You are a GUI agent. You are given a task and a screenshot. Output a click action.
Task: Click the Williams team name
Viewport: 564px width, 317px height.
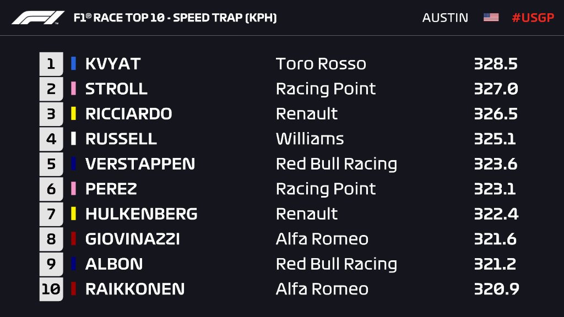click(310, 139)
